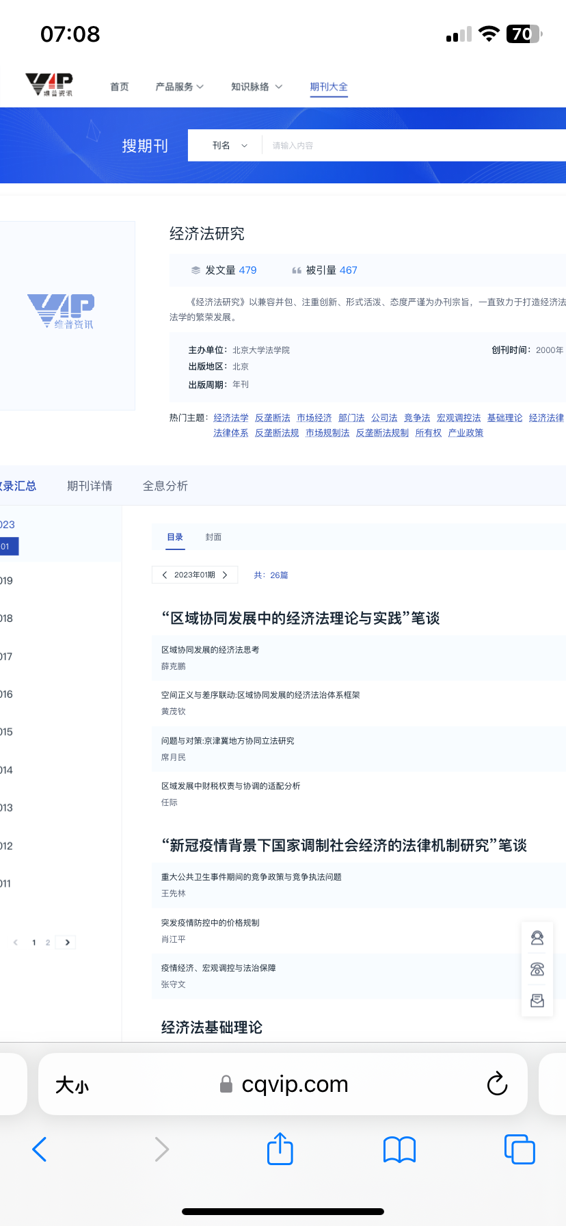566x1226 pixels.
Task: Open Safari bookmarks
Action: (x=399, y=1149)
